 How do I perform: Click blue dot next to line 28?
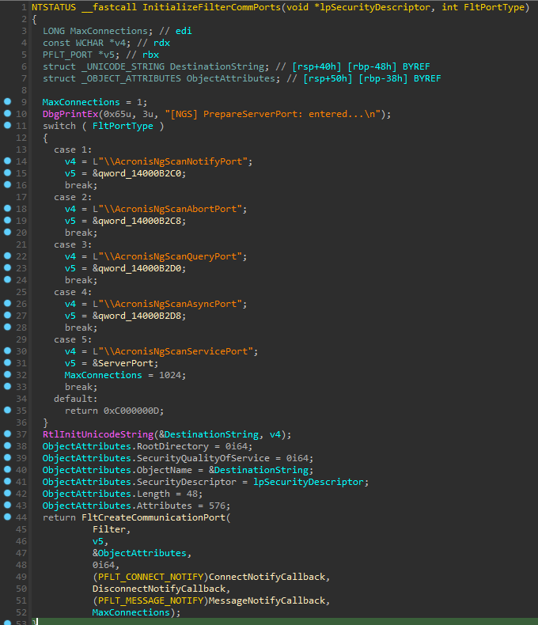click(7, 327)
